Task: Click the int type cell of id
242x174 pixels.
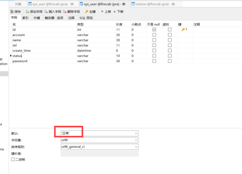Action: click(96, 29)
